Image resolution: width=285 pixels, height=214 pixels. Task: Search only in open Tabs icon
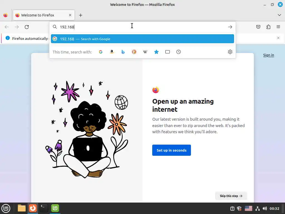[167, 52]
